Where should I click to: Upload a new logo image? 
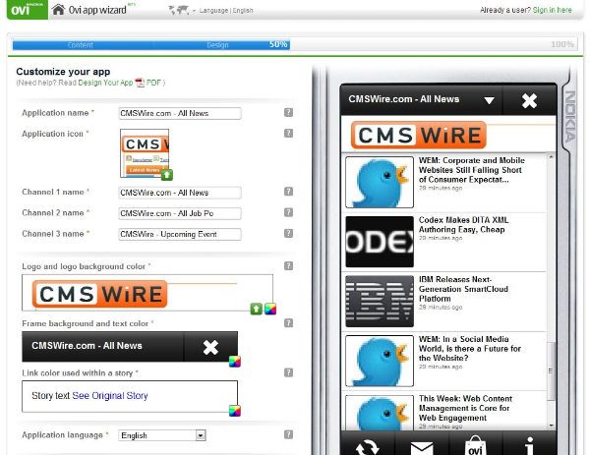tap(257, 309)
